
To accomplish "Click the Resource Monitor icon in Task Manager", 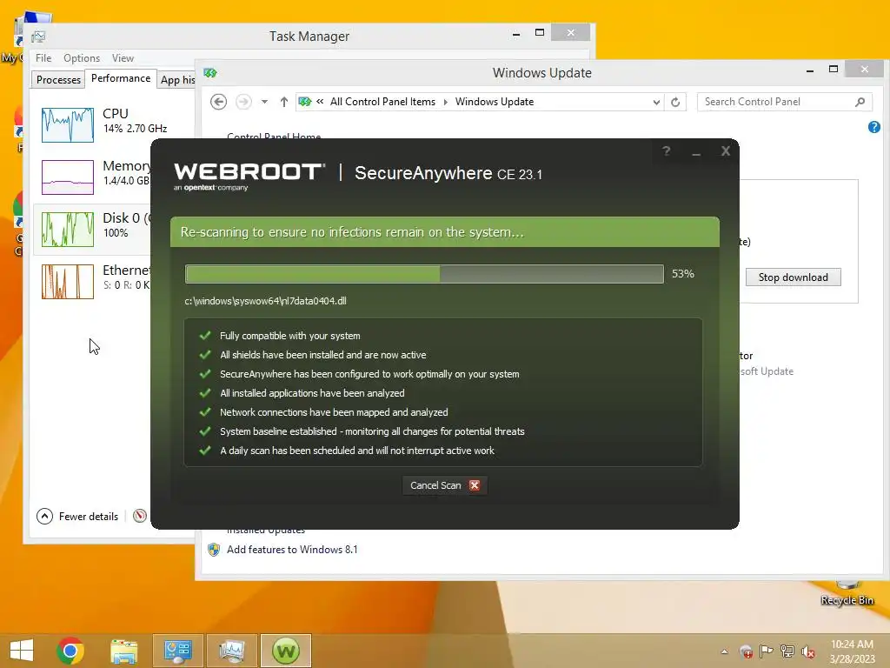I will click(x=140, y=516).
